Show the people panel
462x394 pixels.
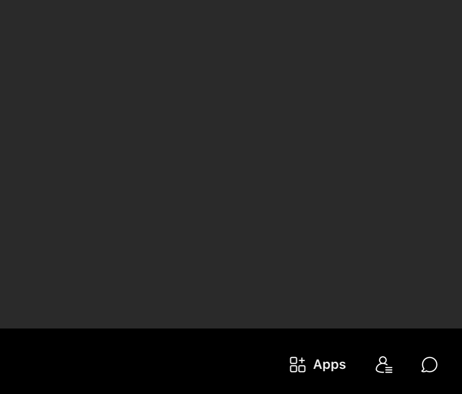pos(384,365)
